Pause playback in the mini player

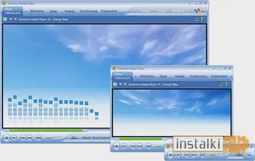point(170,155)
